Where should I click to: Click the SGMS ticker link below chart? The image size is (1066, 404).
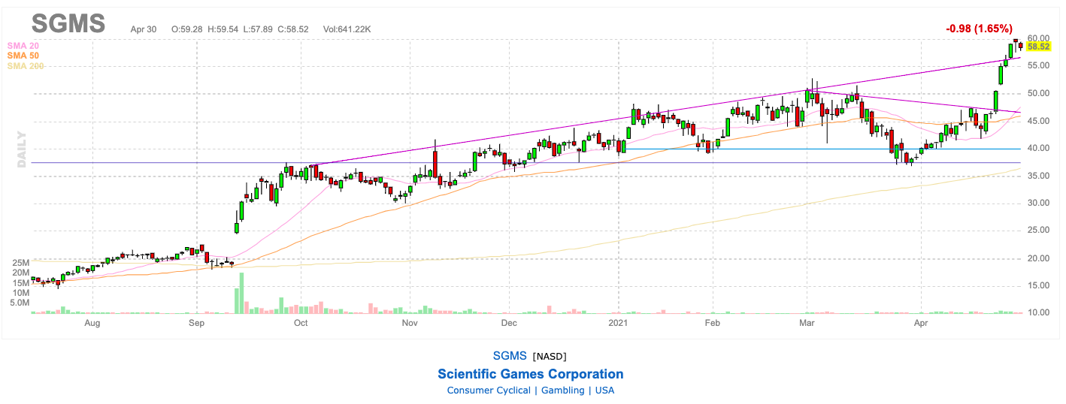click(x=510, y=356)
